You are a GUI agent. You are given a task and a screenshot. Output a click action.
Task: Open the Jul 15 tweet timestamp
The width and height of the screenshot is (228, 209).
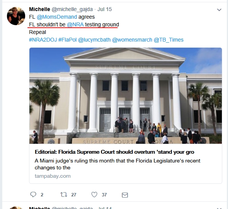105,9
